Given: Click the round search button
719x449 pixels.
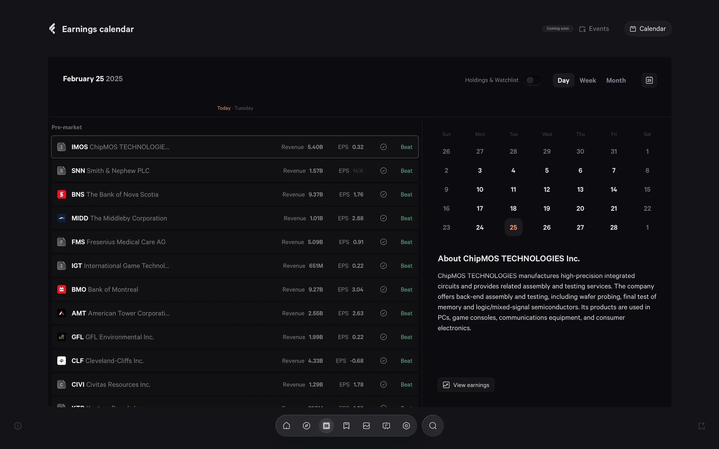Looking at the screenshot, I should [x=433, y=426].
